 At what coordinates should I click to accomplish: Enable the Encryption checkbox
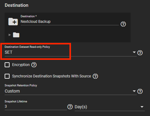tap(7, 65)
